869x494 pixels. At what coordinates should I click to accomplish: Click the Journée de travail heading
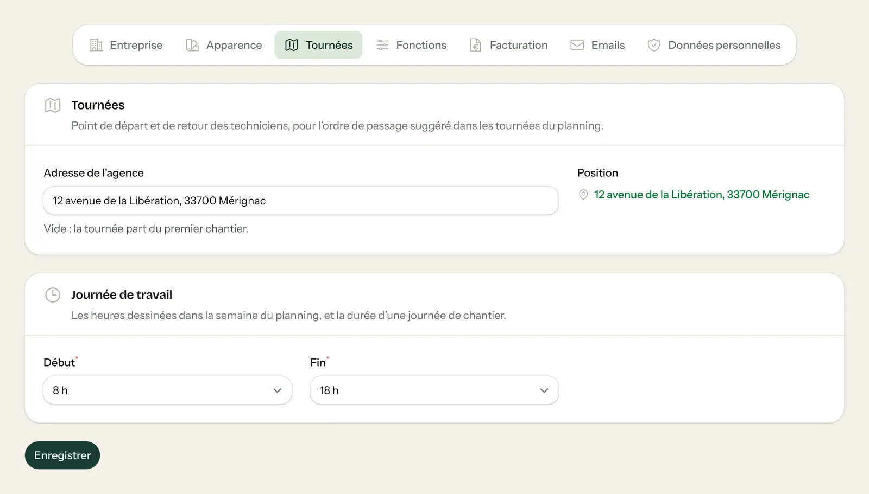click(122, 295)
